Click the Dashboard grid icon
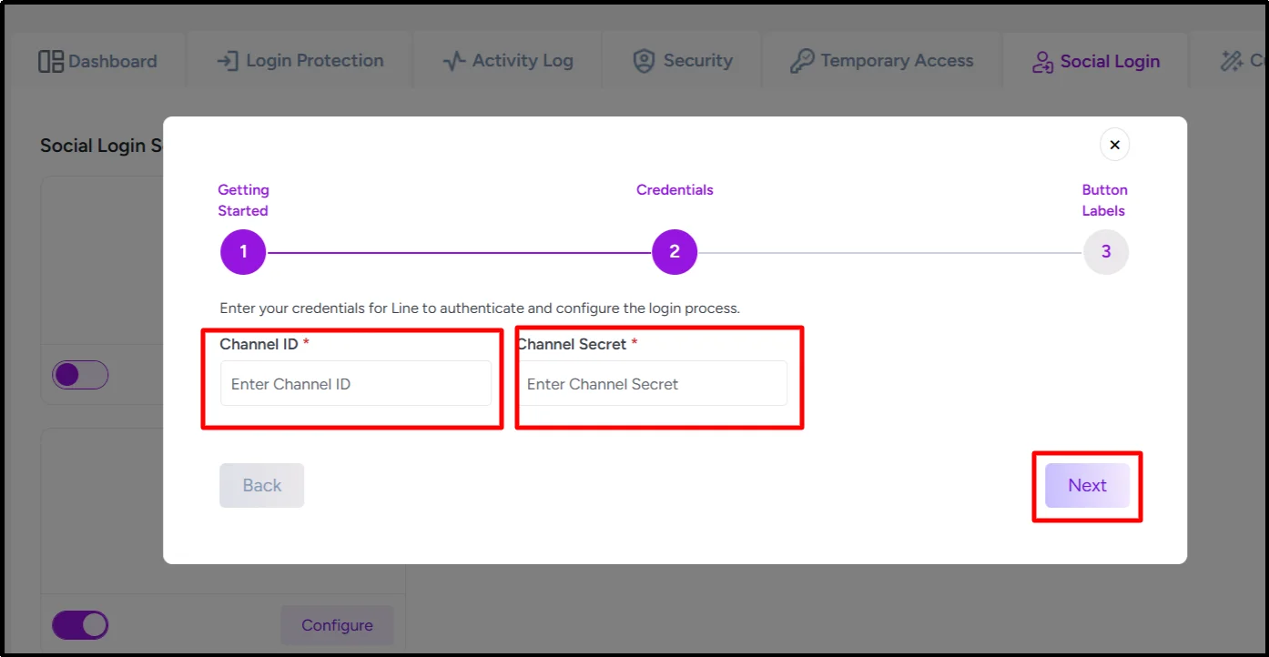The image size is (1269, 657). coord(50,60)
